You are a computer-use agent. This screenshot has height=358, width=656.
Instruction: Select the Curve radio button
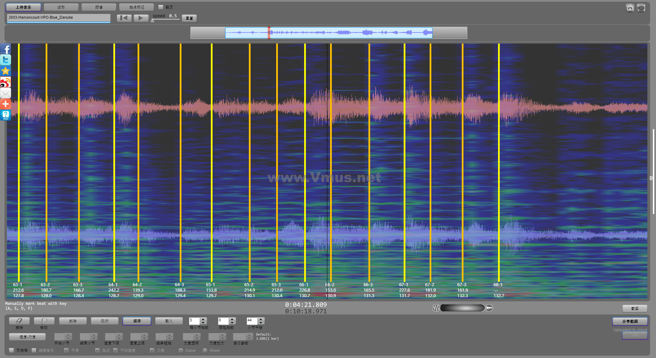coord(181,350)
